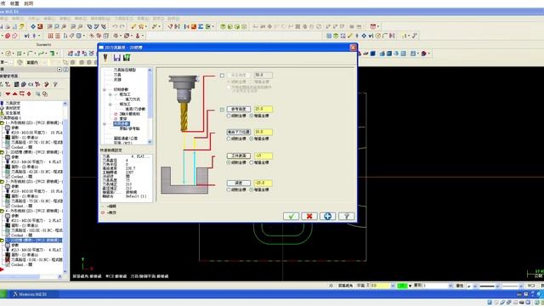Select the highlighted operation 5 2D挖槽
The width and height of the screenshot is (544, 306).
point(34,240)
